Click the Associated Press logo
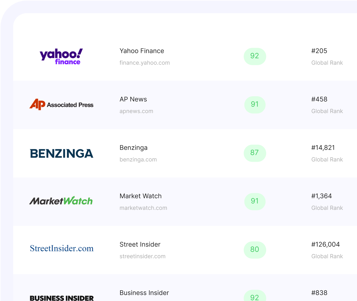This screenshot has height=301, width=357. tap(61, 105)
